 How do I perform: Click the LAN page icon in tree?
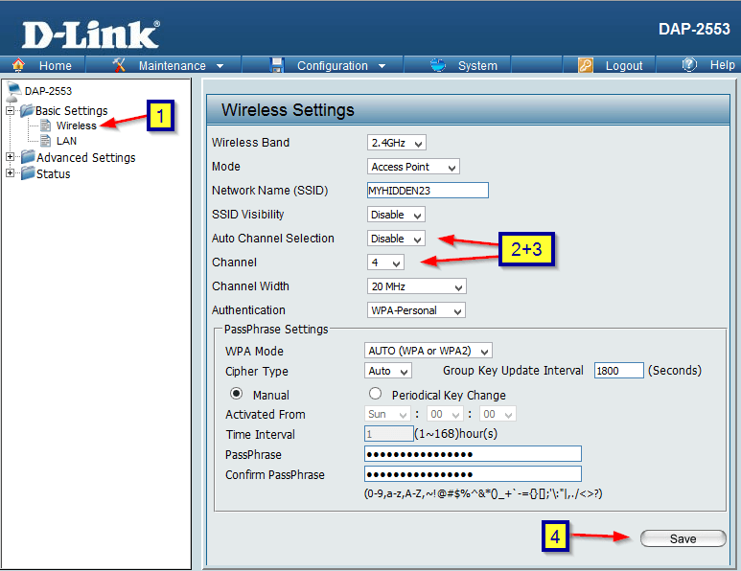46,141
